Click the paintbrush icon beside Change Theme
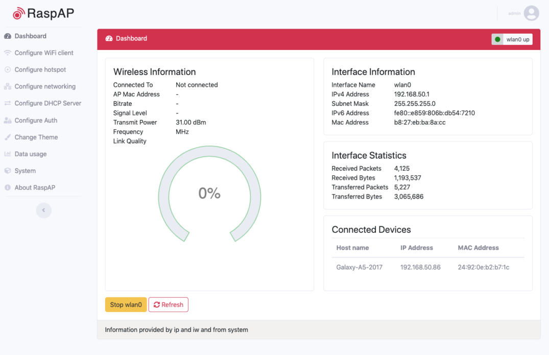Image resolution: width=549 pixels, height=355 pixels. [x=8, y=137]
